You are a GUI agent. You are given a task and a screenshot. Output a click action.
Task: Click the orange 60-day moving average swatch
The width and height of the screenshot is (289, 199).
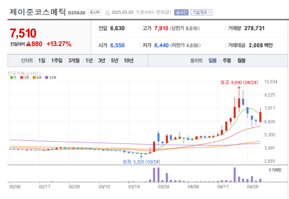coord(34,78)
